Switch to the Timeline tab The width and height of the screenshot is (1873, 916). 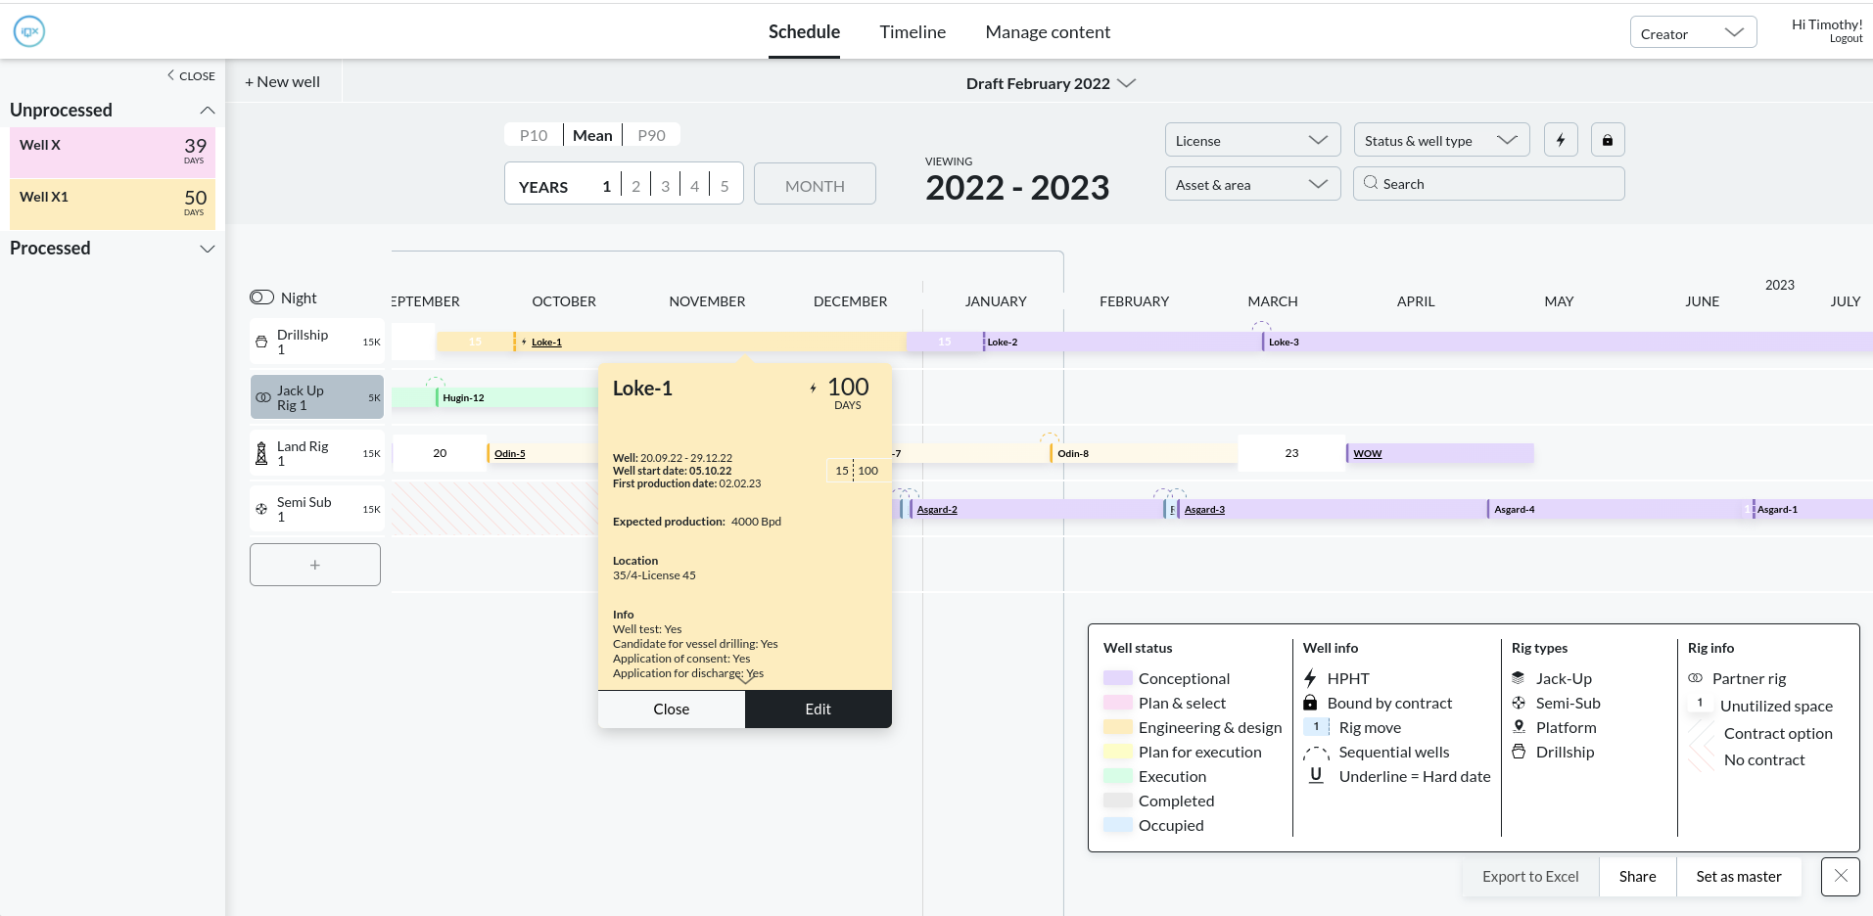[x=913, y=31]
